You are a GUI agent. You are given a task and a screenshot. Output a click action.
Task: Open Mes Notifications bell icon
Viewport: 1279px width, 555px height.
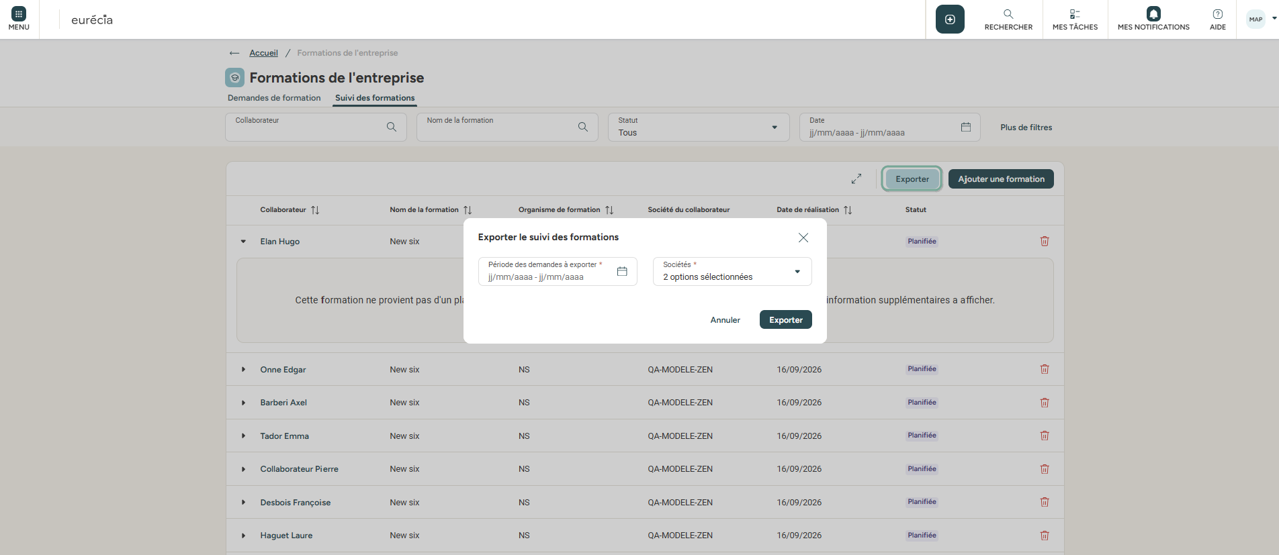(x=1153, y=14)
